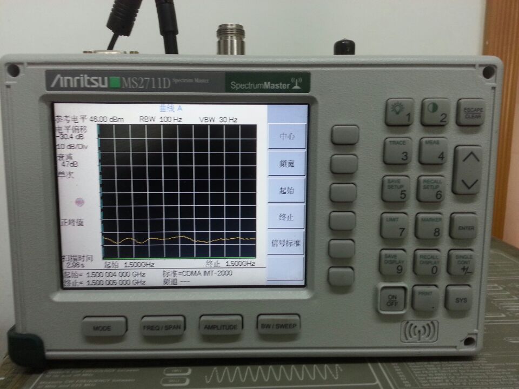Open LIMIT with the 7 key
This screenshot has height=389, width=519.
[x=394, y=226]
